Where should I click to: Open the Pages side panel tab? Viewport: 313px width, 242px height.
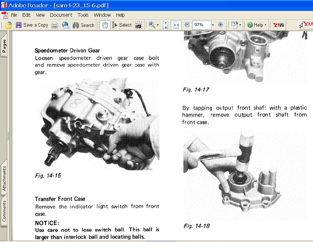tap(4, 45)
